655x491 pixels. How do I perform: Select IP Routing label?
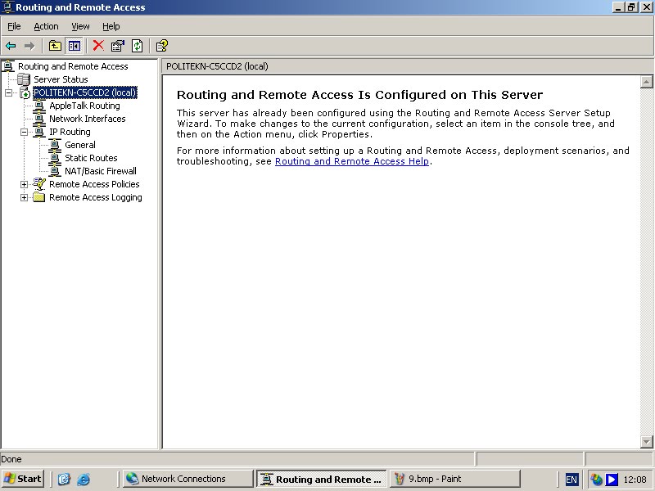(70, 132)
